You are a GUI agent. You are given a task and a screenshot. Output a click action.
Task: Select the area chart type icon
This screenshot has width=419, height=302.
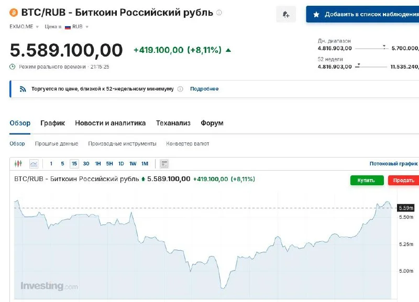[34, 164]
